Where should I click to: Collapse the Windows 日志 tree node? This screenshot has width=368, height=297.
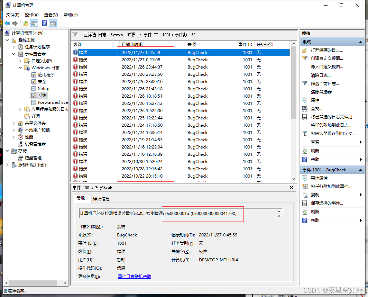click(20, 68)
